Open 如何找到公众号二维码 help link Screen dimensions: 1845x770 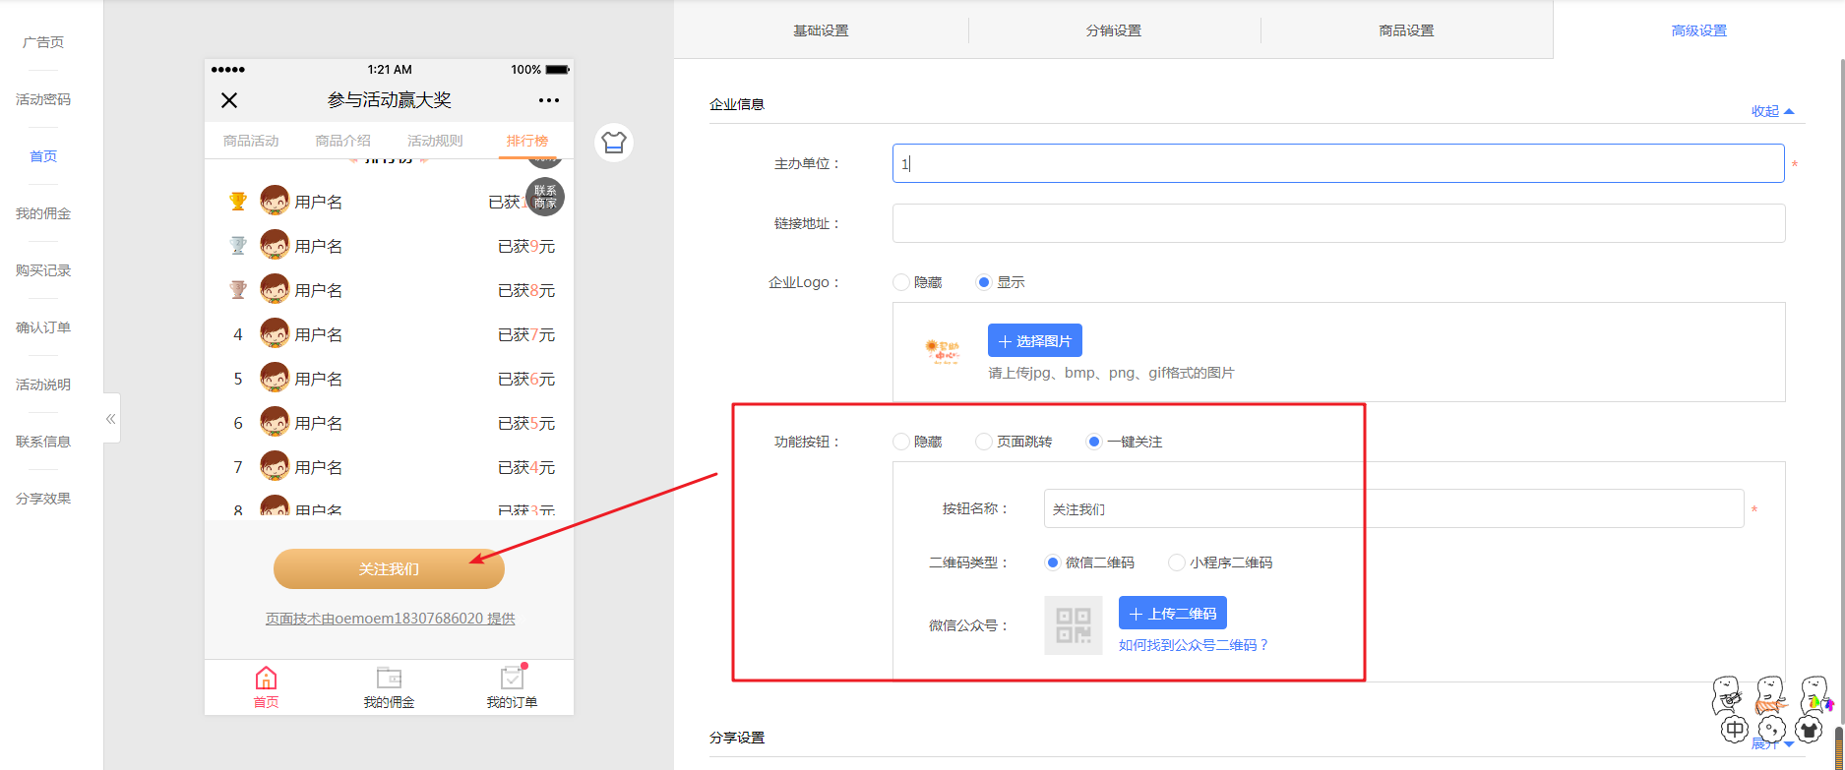(1194, 645)
